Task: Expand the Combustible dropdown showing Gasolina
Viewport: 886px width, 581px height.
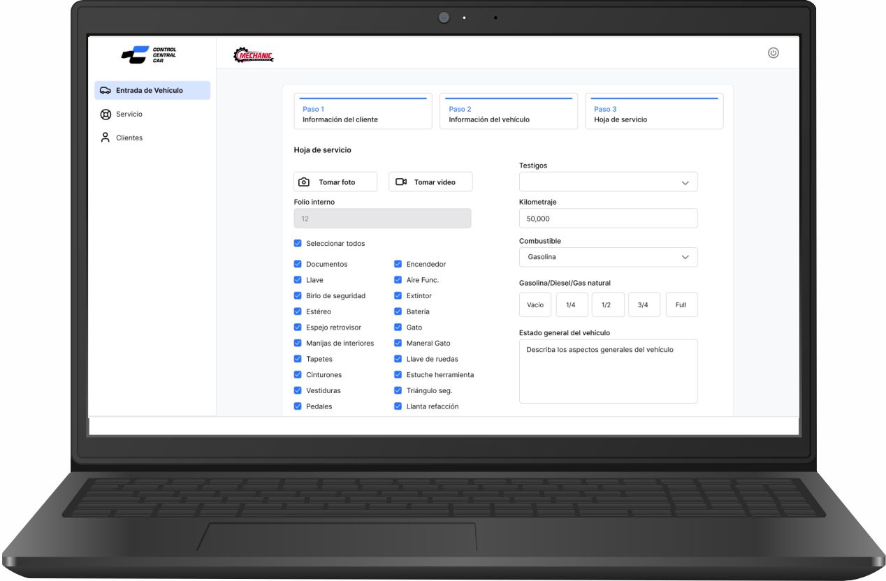Action: click(x=608, y=257)
